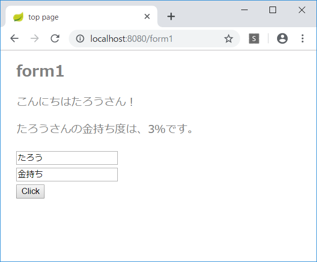
Task: Focus the text field containing 金持ち
Action: (67, 175)
